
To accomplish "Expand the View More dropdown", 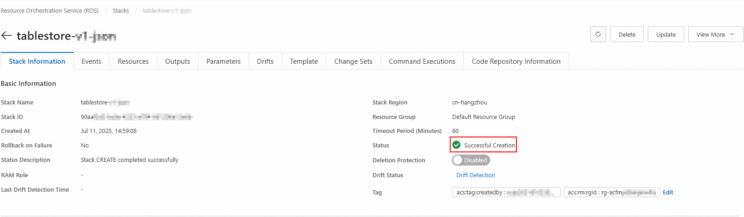I will point(715,34).
